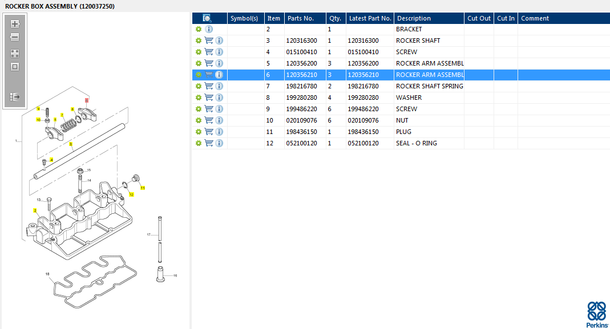Open info for SEAL - O RING
610x329 pixels.
click(219, 143)
